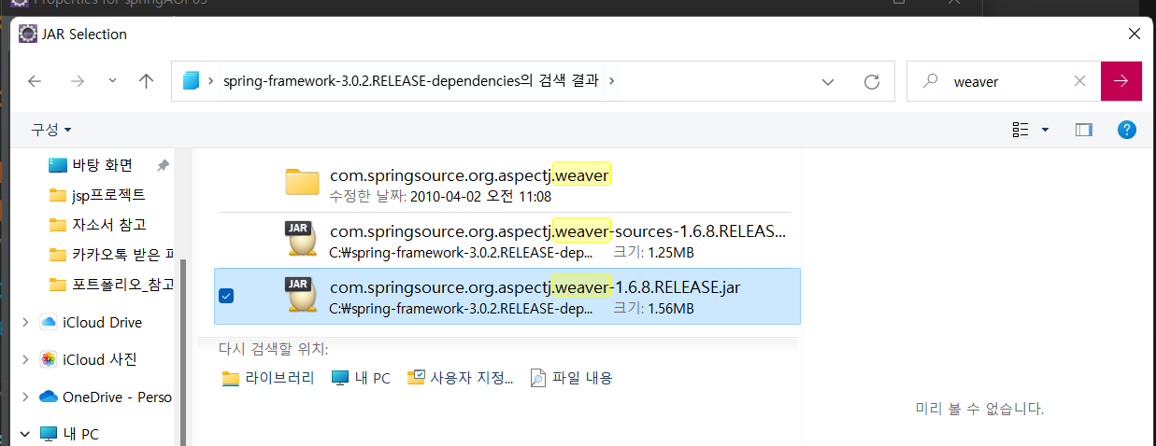1156x446 pixels.
Task: Expand address bar chevron before spring-framework path
Action: [212, 81]
